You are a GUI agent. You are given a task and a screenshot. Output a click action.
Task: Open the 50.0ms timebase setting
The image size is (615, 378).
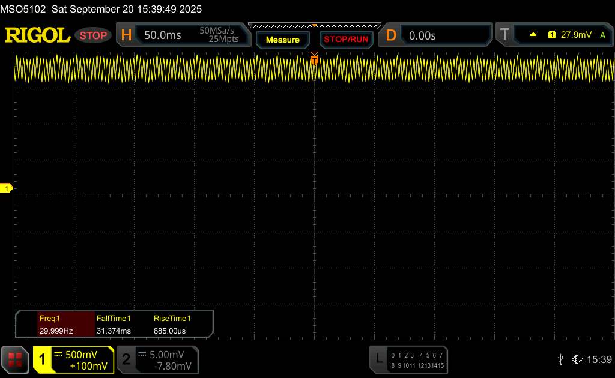tap(163, 35)
